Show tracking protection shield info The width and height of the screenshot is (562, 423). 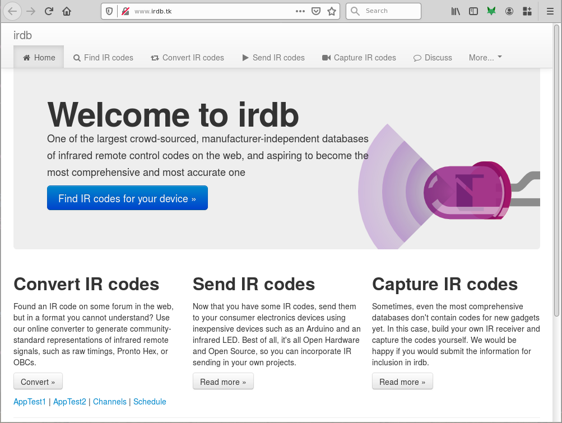tap(110, 11)
